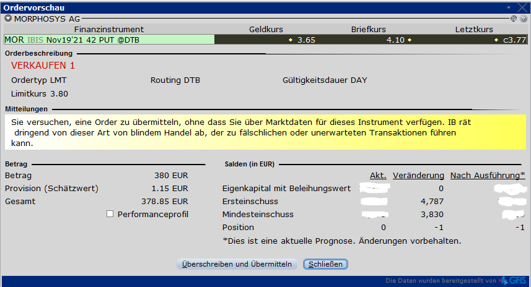Click the Nach Ausführung column header
This screenshot has height=287, width=531.
coord(488,176)
